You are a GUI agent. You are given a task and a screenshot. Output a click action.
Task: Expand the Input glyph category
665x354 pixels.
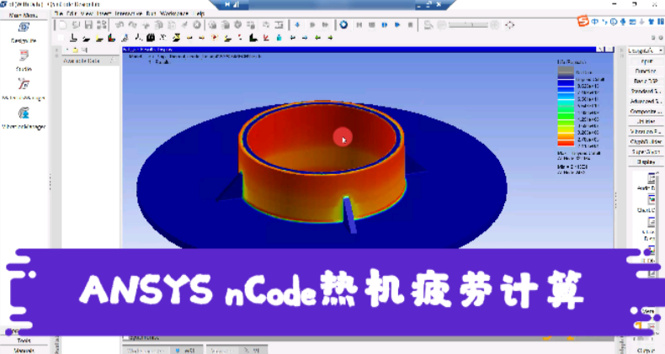click(646, 61)
